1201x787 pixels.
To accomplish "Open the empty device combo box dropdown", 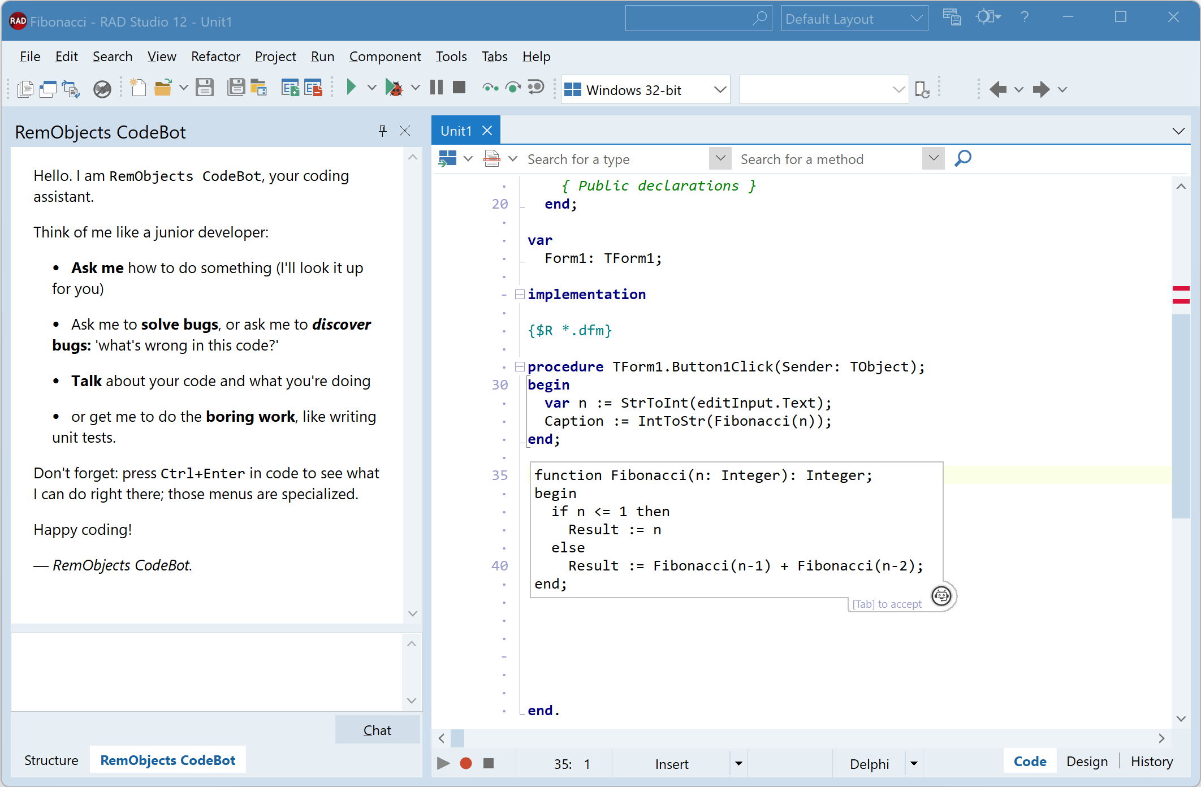I will coord(898,90).
